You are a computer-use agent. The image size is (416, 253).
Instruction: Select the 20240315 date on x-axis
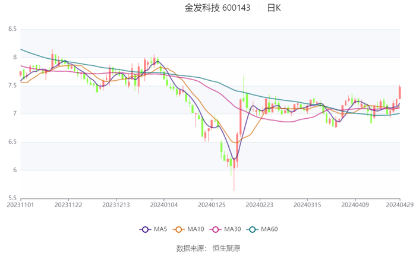point(307,205)
